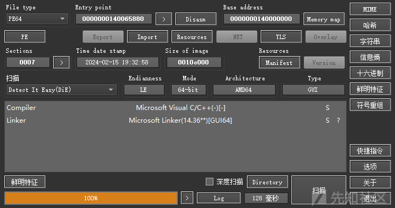Open the Import table
The width and height of the screenshot is (395, 208).
tap(147, 37)
